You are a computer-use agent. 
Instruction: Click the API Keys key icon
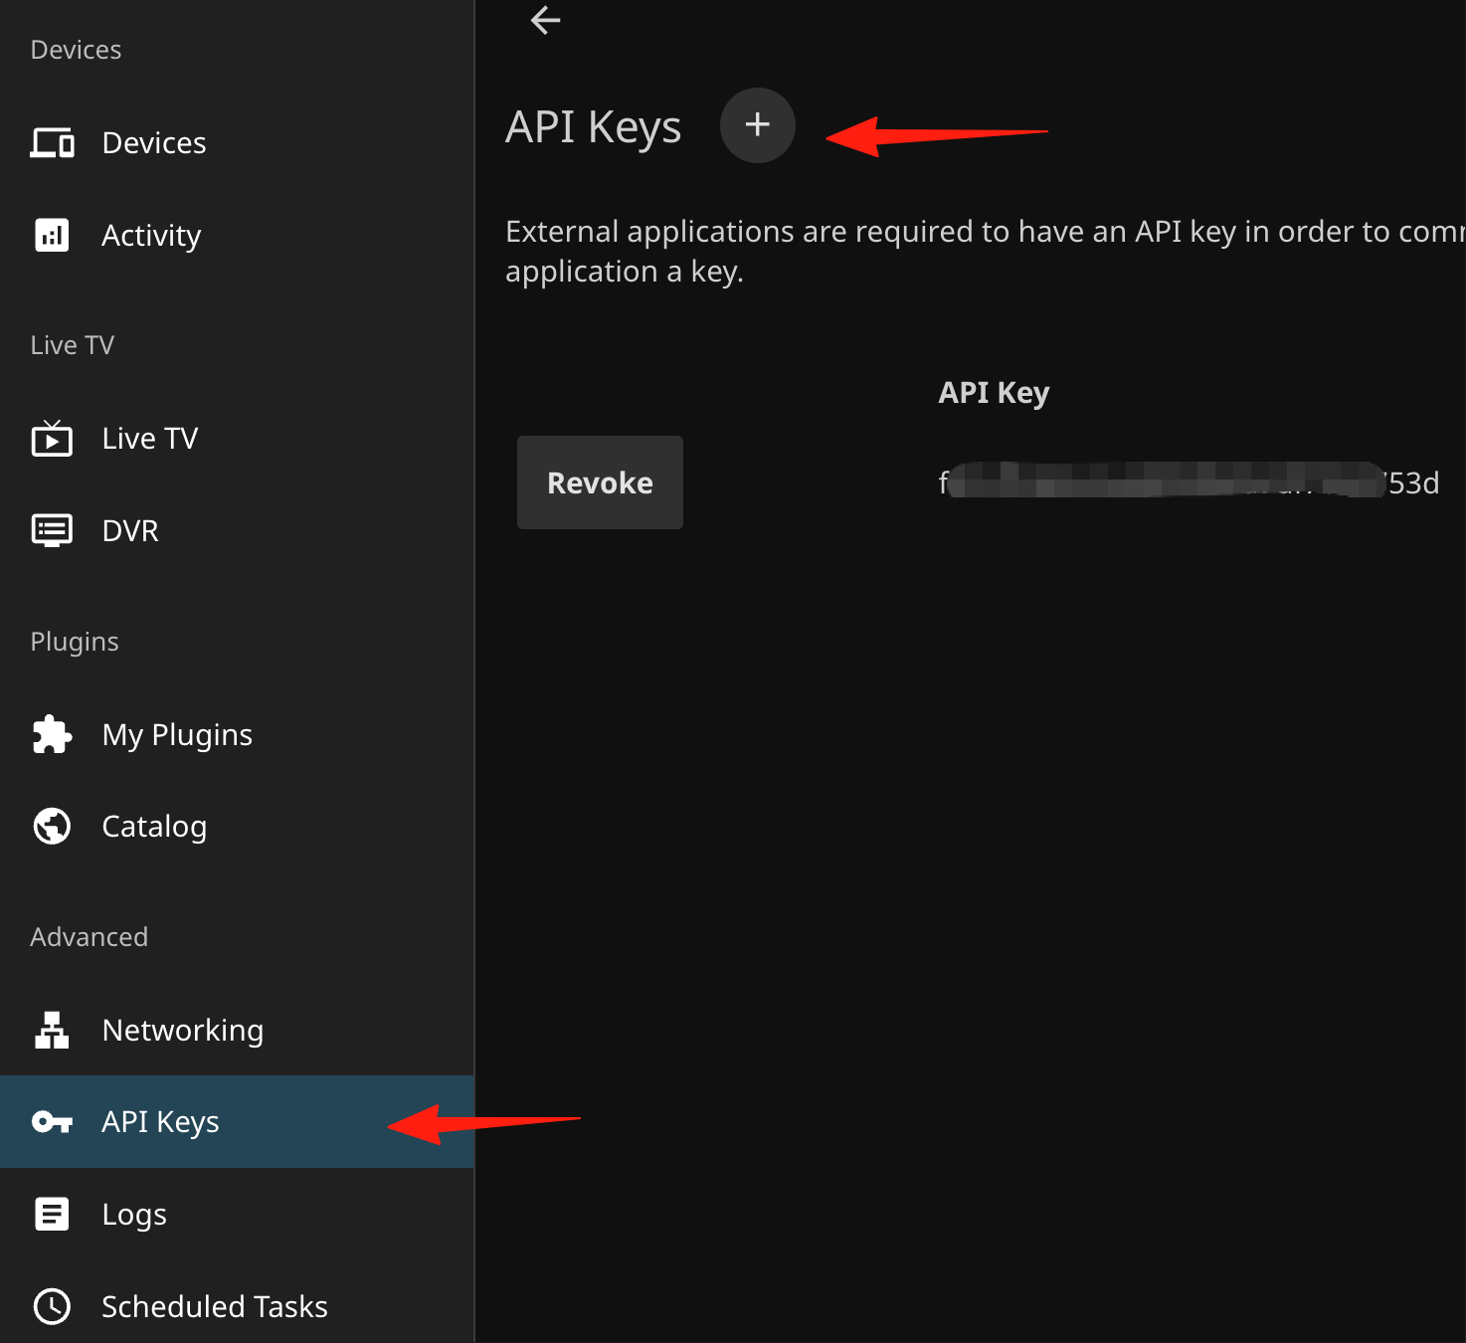(x=52, y=1122)
